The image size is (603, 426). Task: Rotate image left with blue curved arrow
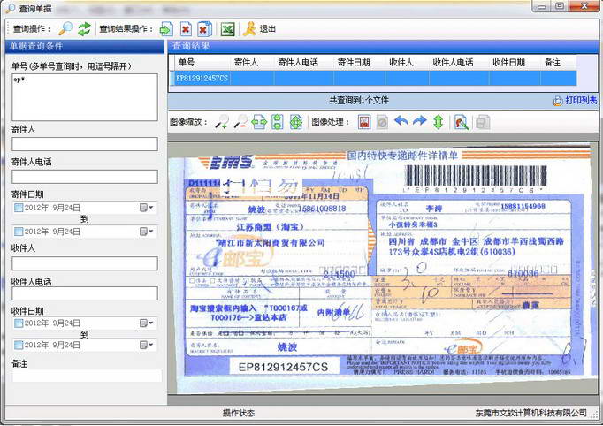[x=401, y=121]
